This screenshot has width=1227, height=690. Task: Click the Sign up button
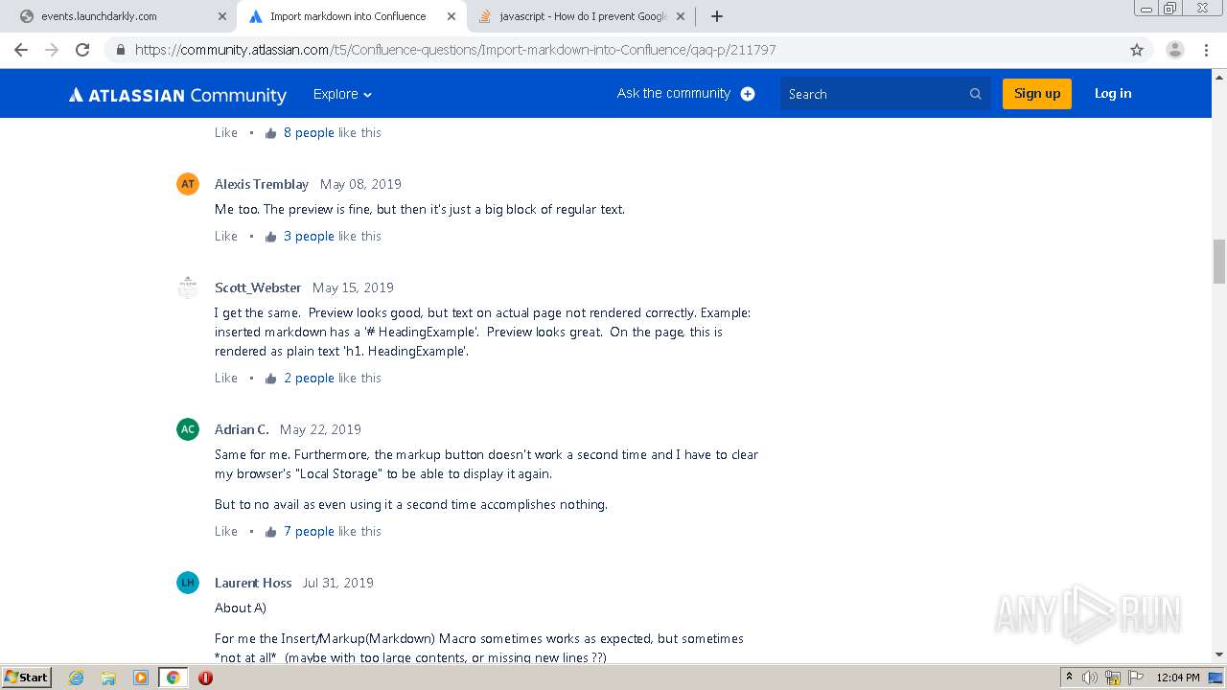click(1037, 94)
